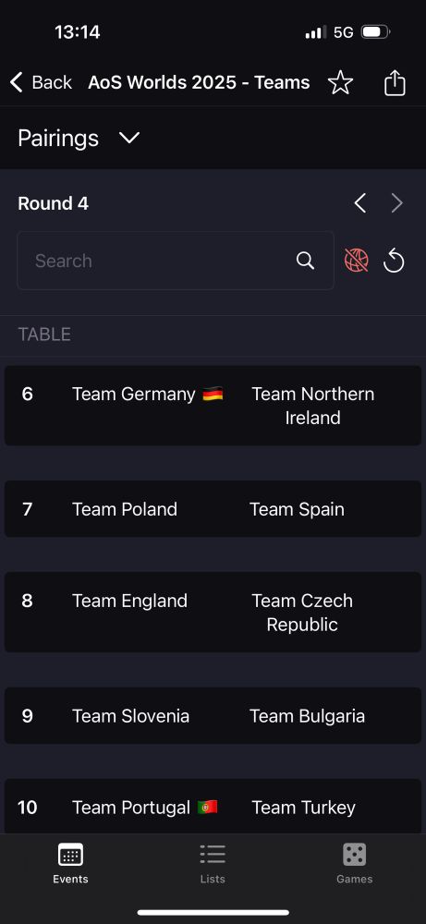This screenshot has height=924, width=426.
Task: Tap the circular refresh arrow icon
Action: (x=394, y=261)
